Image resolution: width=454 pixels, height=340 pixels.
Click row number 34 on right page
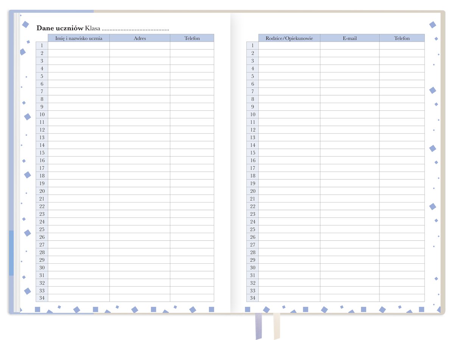click(252, 298)
